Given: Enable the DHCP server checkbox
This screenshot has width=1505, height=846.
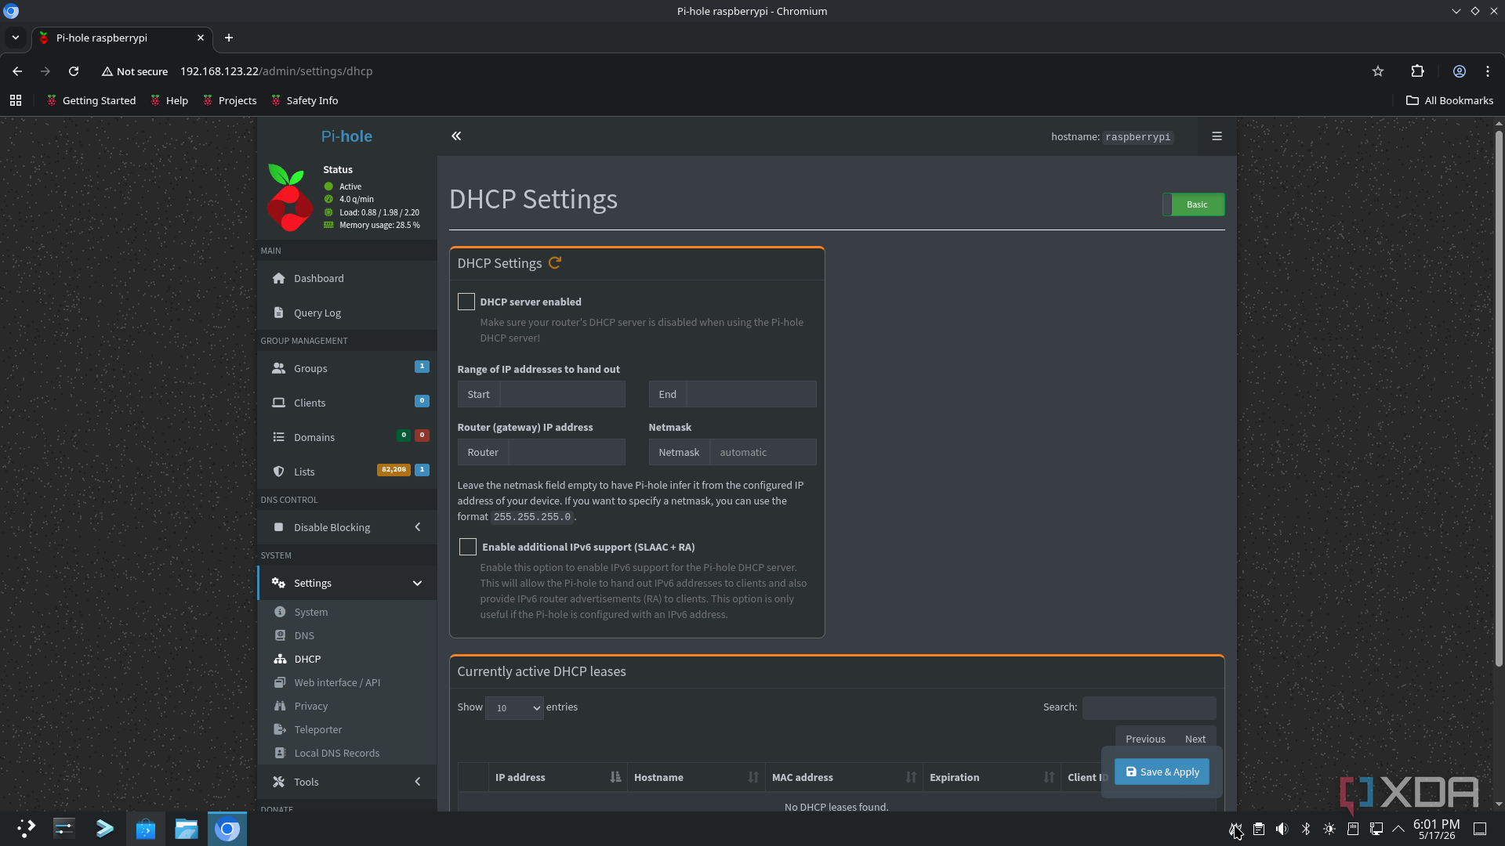Looking at the screenshot, I should coord(466,302).
